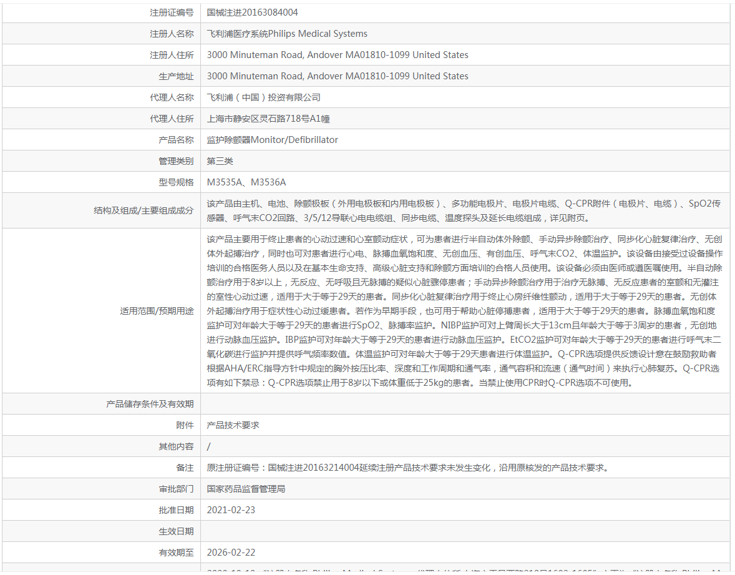
Task: Click the 审批部门 label
Action: pyautogui.click(x=176, y=489)
